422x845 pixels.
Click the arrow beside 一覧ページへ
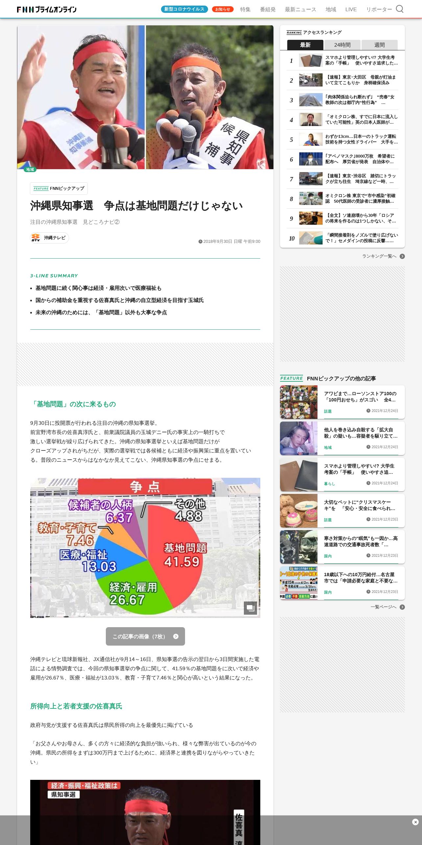click(402, 607)
